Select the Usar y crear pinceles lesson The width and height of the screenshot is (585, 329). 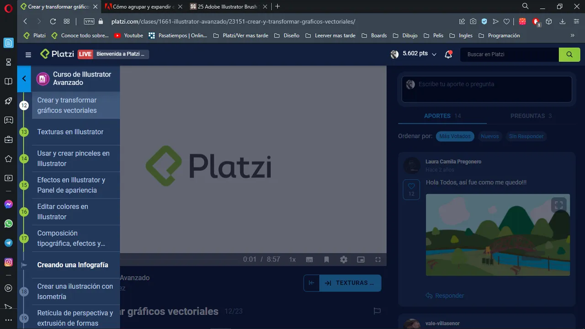(x=76, y=158)
